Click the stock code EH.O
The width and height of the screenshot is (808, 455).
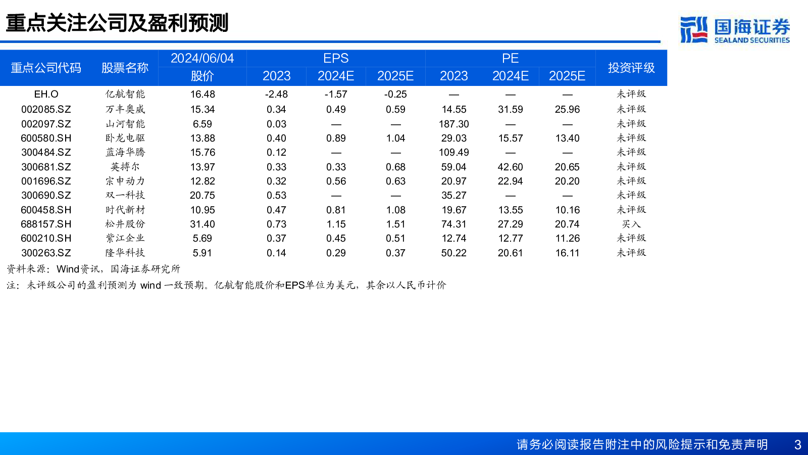[46, 94]
